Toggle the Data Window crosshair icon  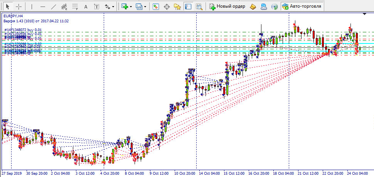click(167, 7)
